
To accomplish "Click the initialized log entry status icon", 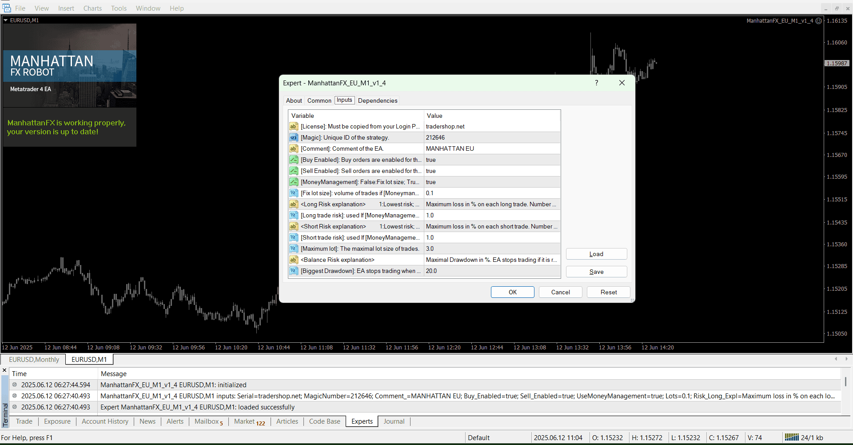I will (15, 385).
